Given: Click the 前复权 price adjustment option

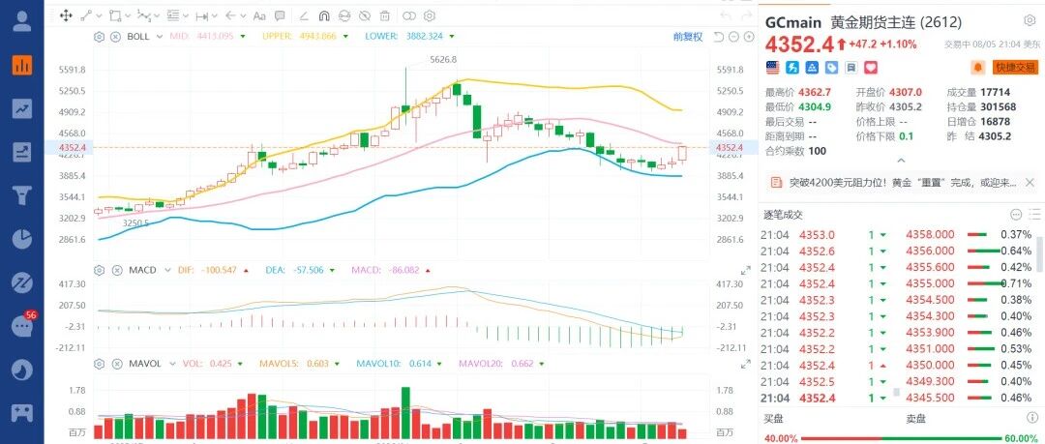Looking at the screenshot, I should [688, 37].
